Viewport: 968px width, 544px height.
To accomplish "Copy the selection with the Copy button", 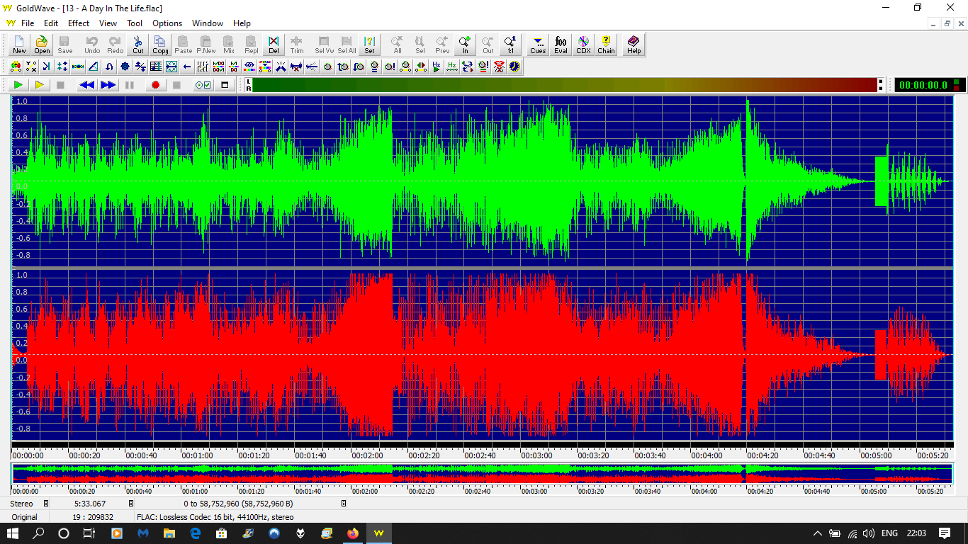I will coord(161,45).
